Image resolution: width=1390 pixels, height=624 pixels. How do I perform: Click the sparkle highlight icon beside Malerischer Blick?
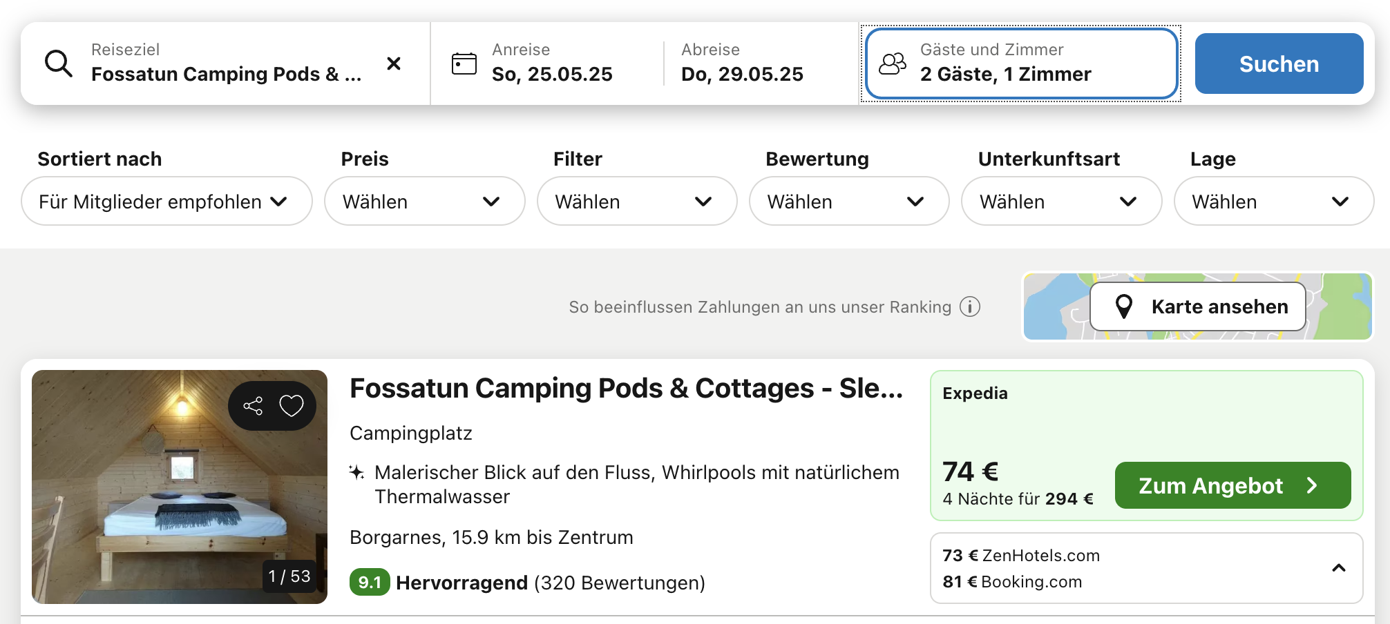356,473
